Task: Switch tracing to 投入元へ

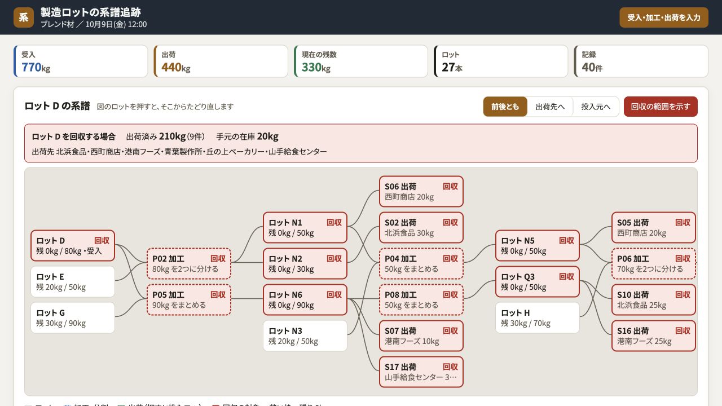Action: (x=596, y=107)
